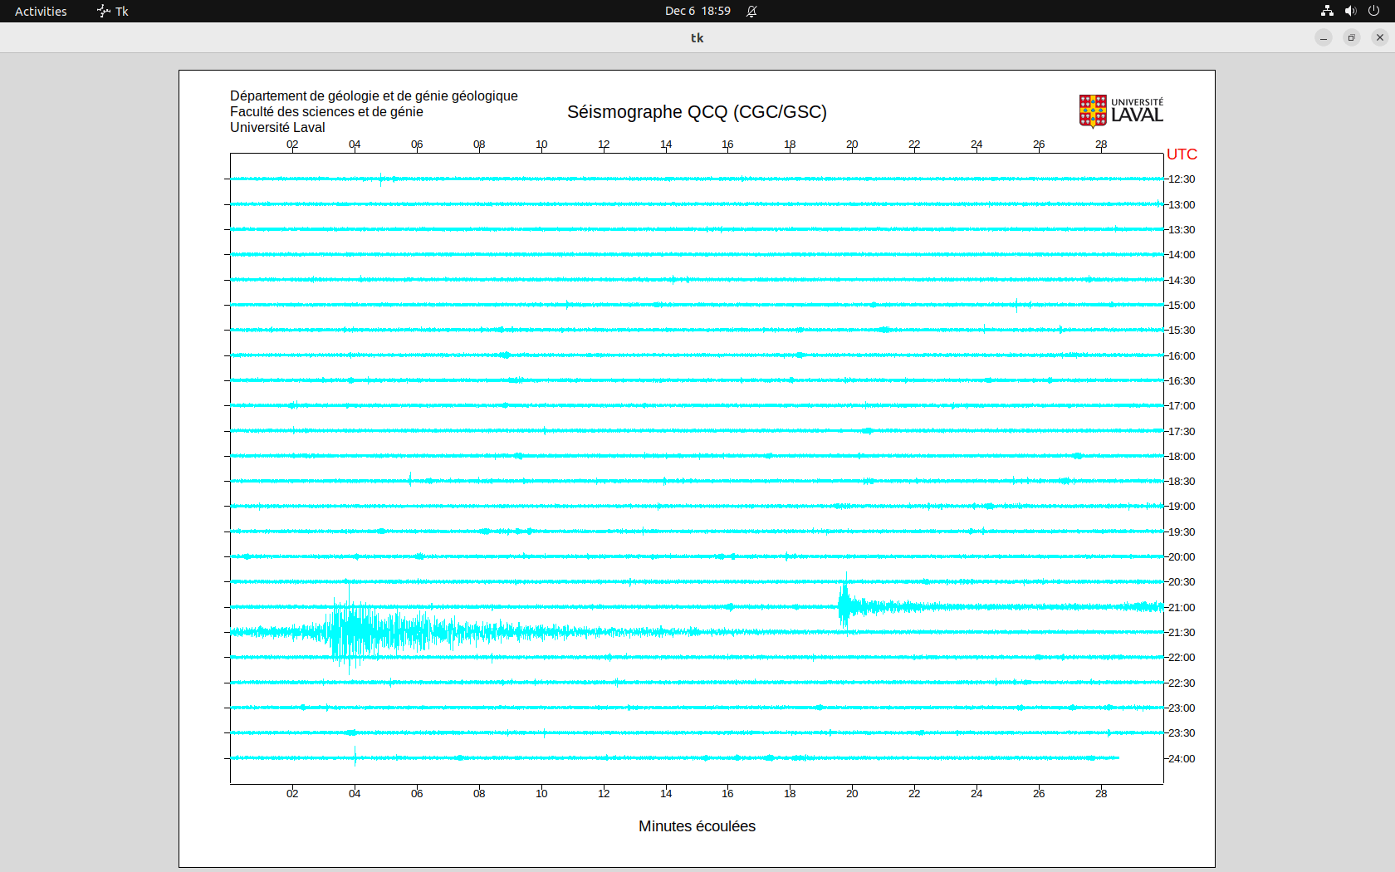
Task: Open the Activities overview
Action: (41, 11)
